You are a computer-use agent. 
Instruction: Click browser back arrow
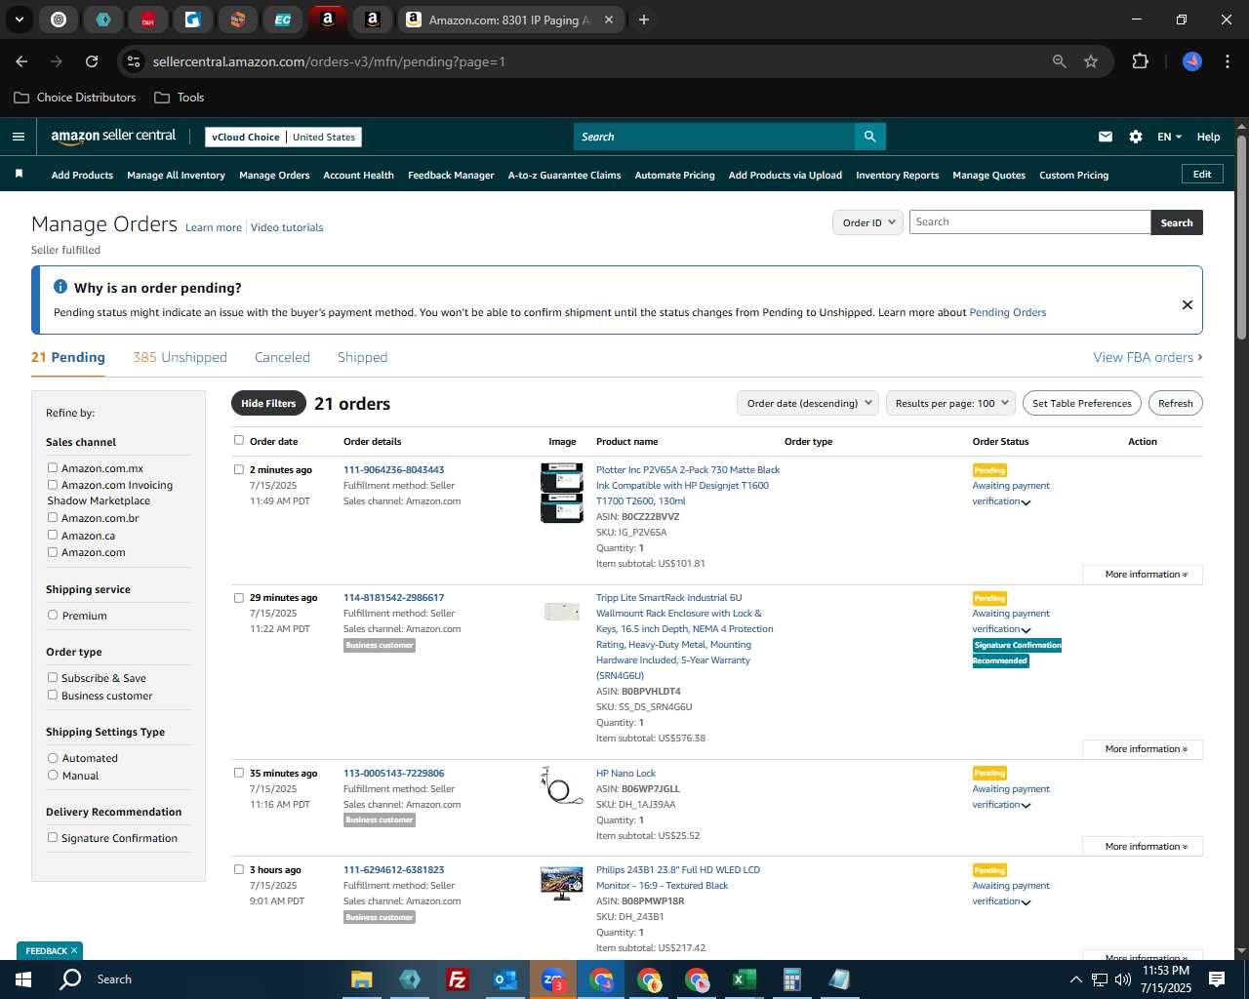coord(21,61)
